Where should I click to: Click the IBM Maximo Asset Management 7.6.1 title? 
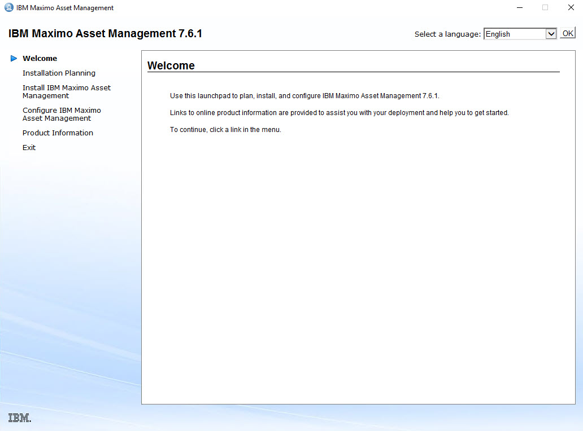[x=103, y=33]
